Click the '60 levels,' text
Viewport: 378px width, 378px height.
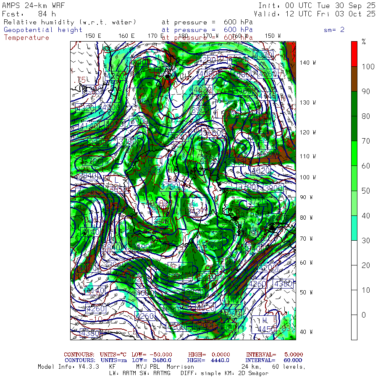click(289, 367)
